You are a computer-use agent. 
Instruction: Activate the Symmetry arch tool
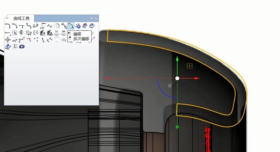coord(57,26)
